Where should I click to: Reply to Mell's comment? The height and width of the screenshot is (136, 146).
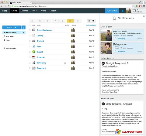116,48
